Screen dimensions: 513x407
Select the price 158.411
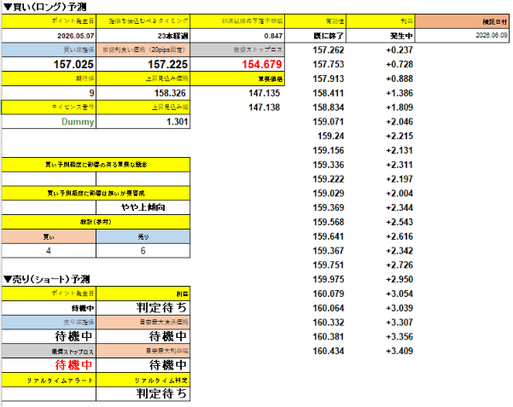[328, 93]
